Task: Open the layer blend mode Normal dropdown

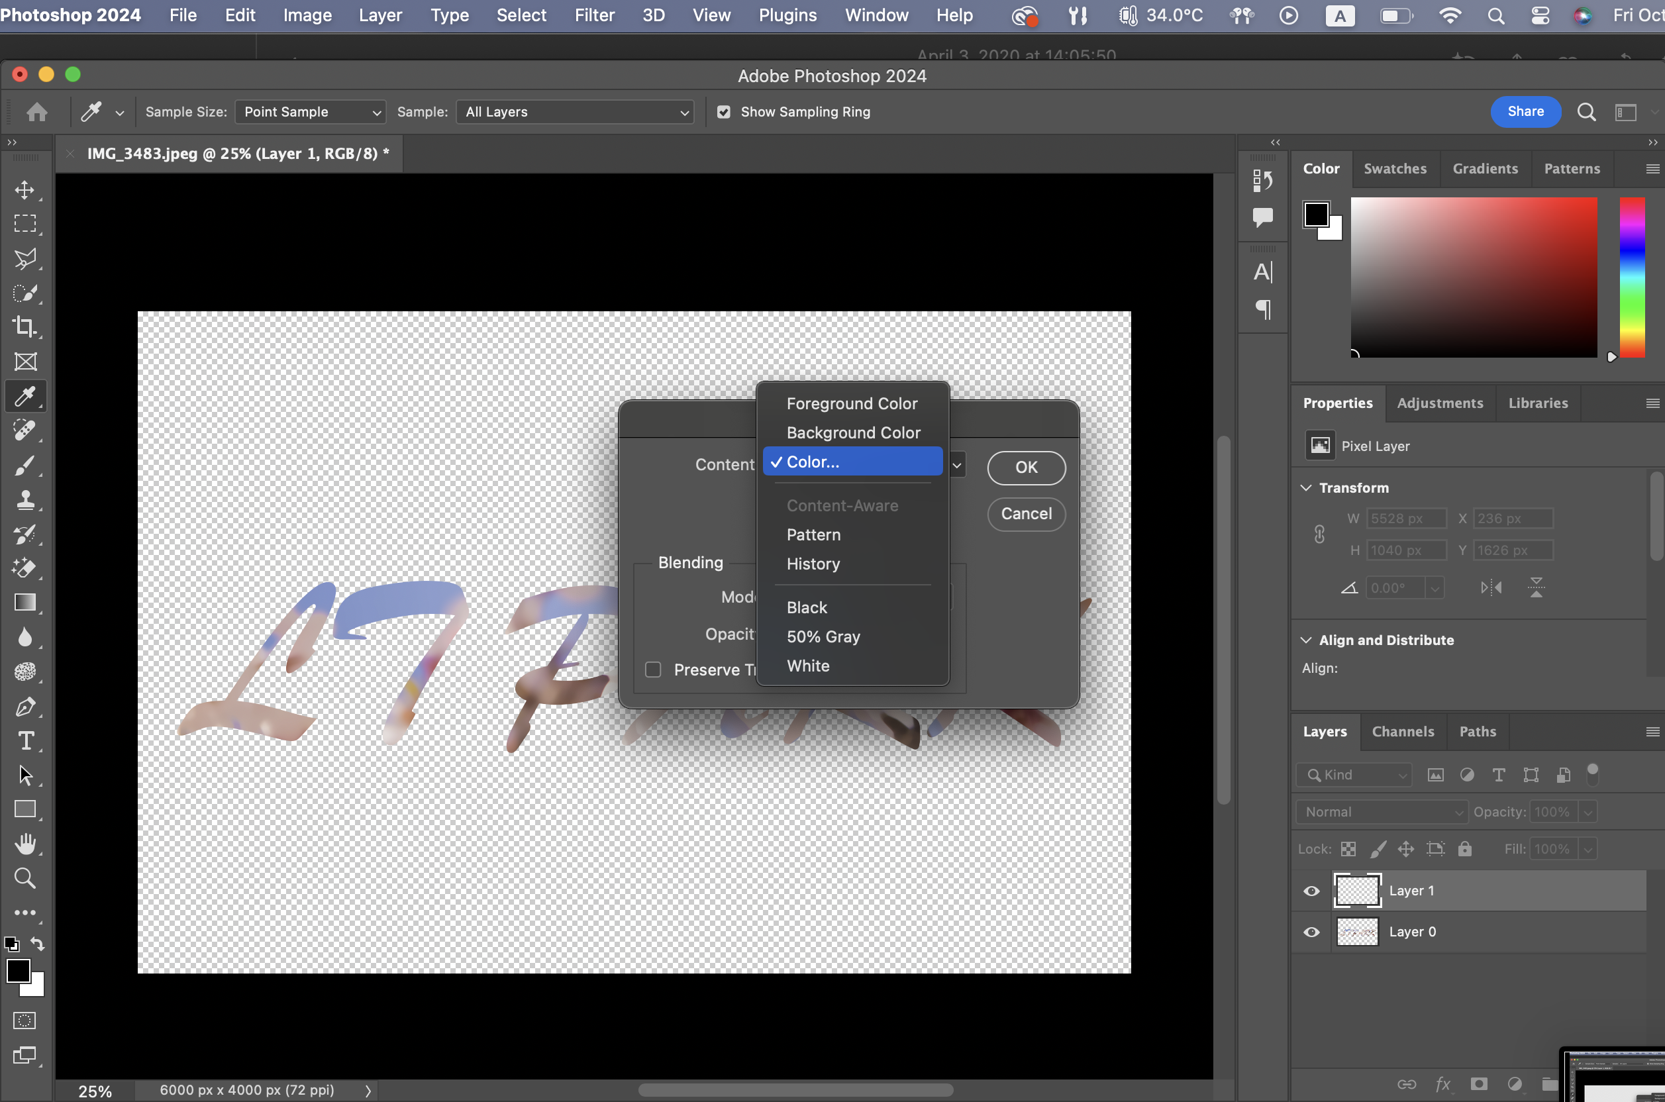Action: coord(1381,812)
